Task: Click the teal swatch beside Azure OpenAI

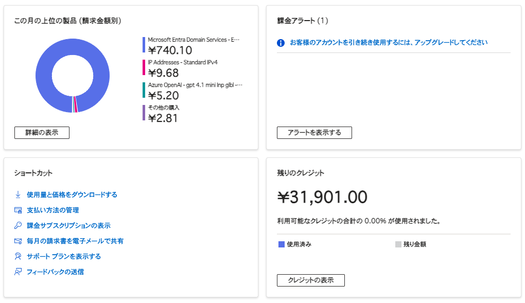Action: 144,90
